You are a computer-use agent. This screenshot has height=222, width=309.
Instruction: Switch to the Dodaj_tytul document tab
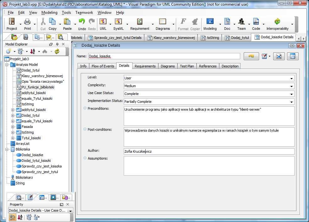237,38
